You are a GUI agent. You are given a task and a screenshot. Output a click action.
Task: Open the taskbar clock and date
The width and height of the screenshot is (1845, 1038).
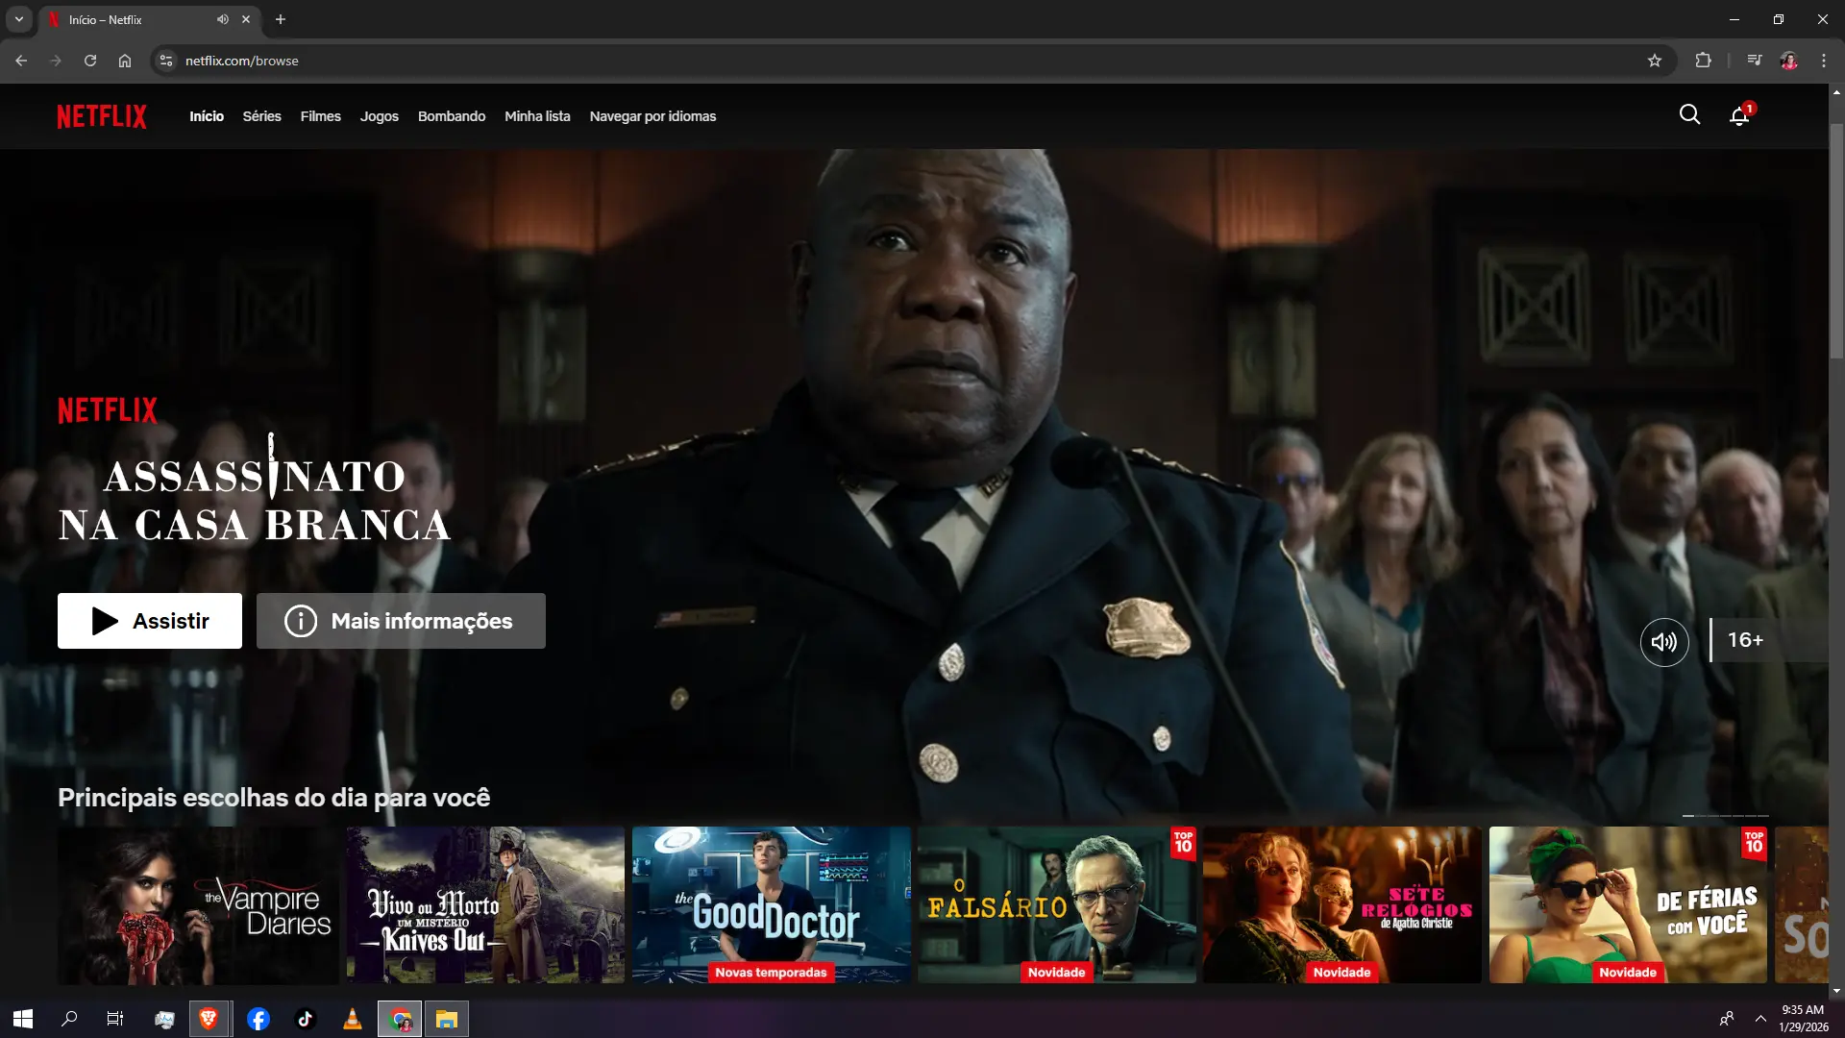coord(1803,1019)
